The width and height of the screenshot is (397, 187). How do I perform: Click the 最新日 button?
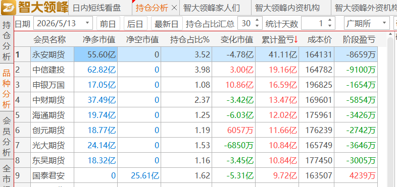167,24
